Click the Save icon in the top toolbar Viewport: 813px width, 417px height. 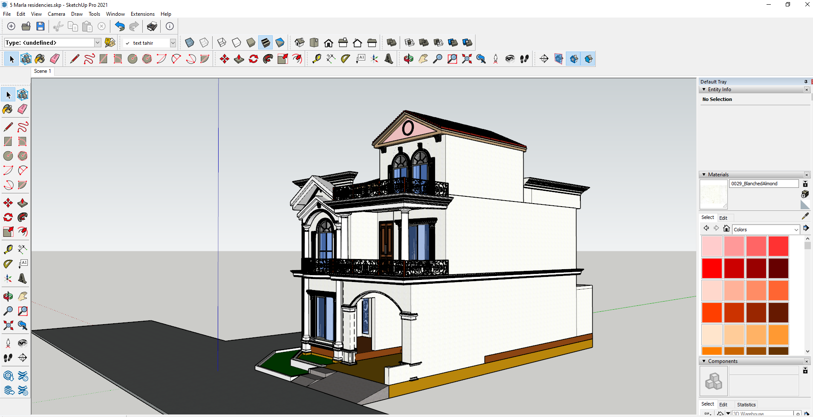(x=40, y=26)
